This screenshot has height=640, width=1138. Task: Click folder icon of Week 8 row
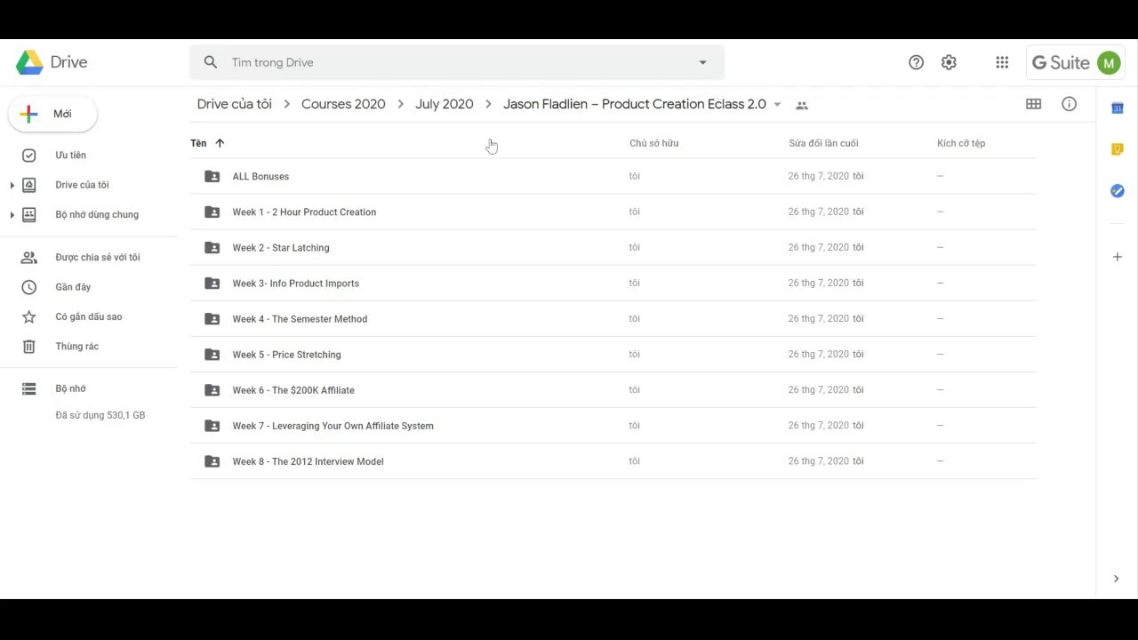point(212,460)
